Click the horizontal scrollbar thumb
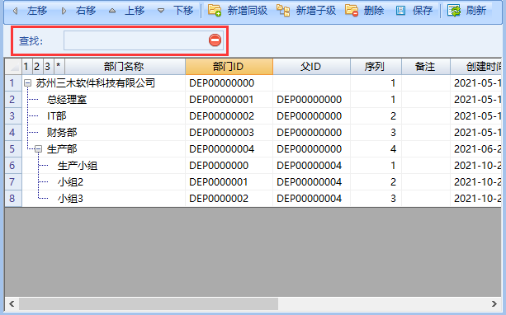The image size is (506, 315). coord(149,303)
